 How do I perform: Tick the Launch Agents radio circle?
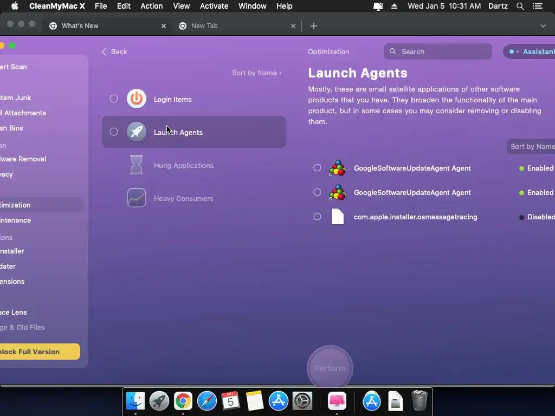[114, 132]
